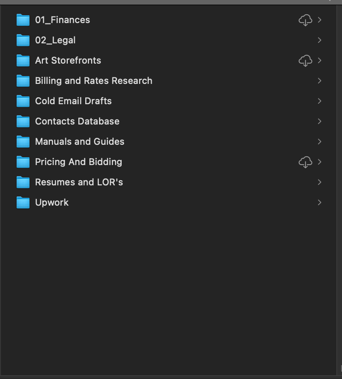Click the Billing and Rates Research folder icon
342x379 pixels.
pos(23,81)
